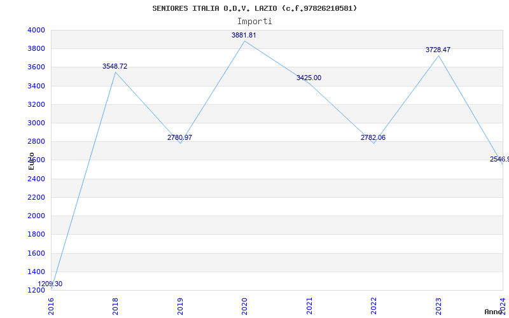The width and height of the screenshot is (509, 318).
Task: Click the y-axis value 2400
Action: (36, 179)
